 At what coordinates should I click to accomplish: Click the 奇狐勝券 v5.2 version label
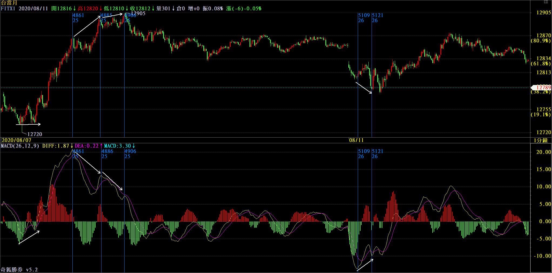tap(19, 269)
